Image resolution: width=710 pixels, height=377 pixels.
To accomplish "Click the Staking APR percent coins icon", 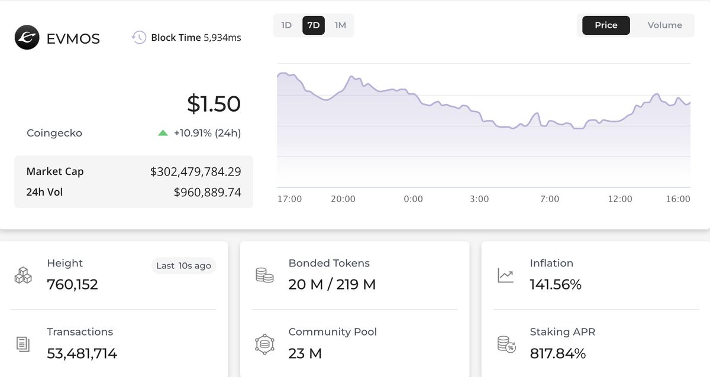I will tap(506, 344).
